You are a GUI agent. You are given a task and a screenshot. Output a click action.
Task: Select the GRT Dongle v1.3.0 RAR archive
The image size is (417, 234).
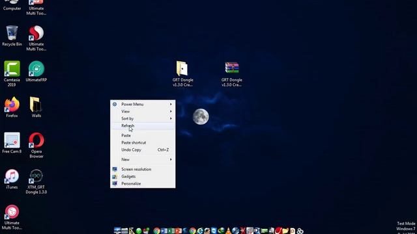pyautogui.click(x=232, y=73)
